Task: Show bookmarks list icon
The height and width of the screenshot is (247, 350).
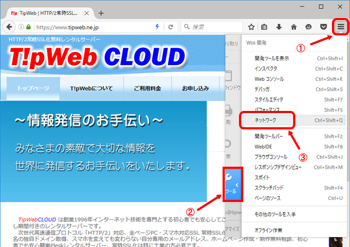Action: point(264,27)
